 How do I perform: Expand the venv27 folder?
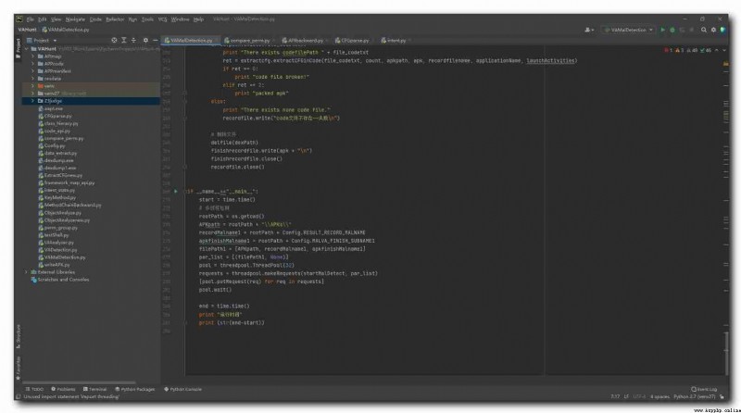[x=33, y=94]
